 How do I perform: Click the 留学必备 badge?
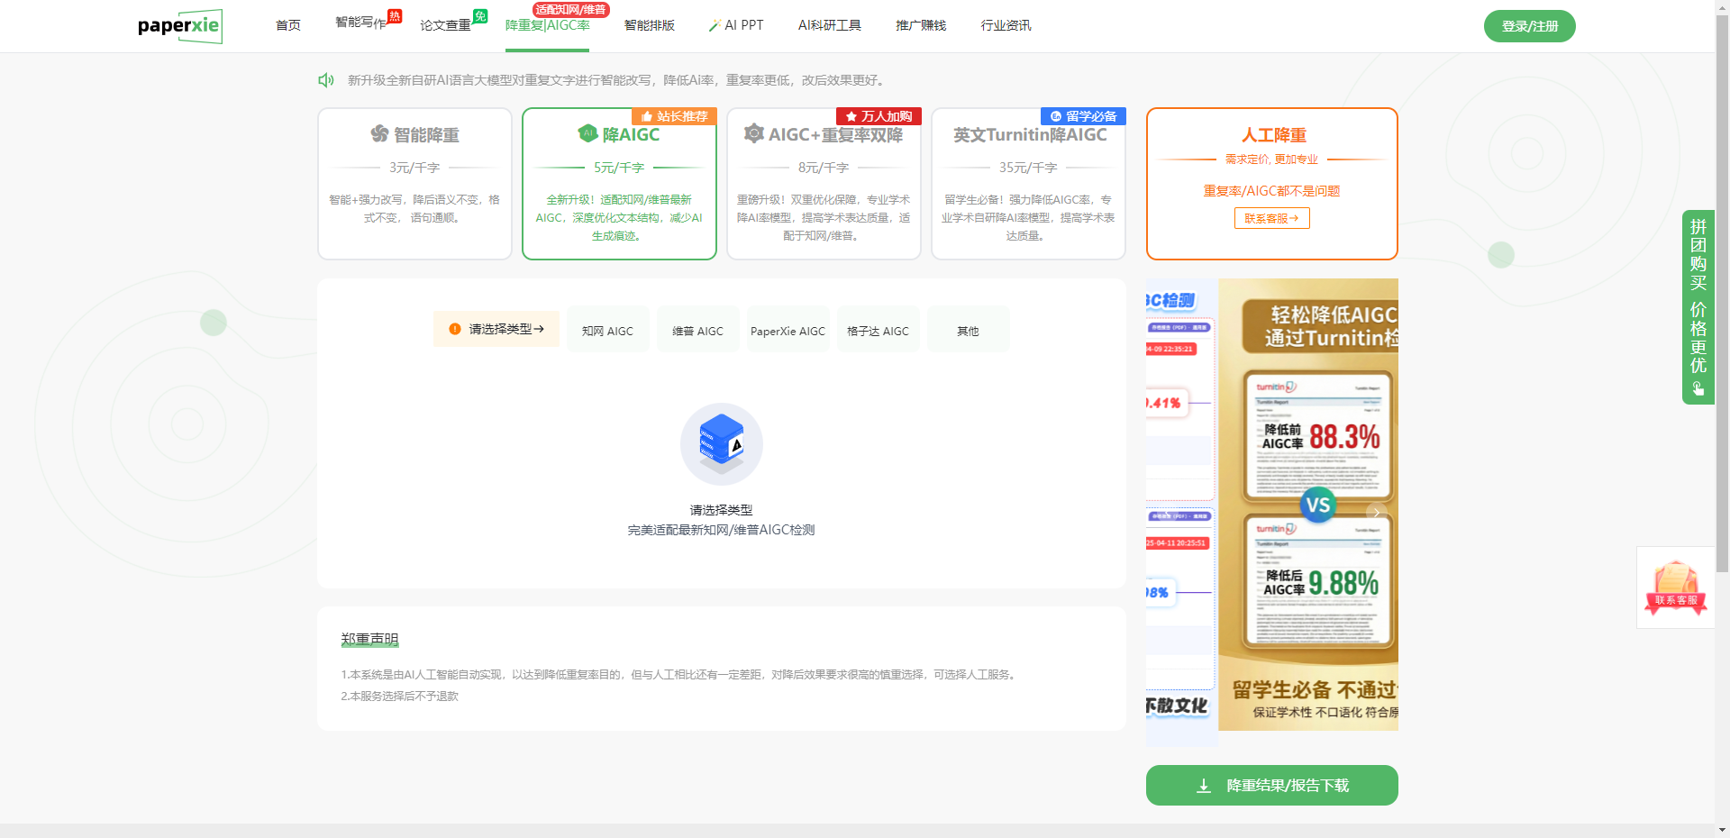pos(1083,116)
